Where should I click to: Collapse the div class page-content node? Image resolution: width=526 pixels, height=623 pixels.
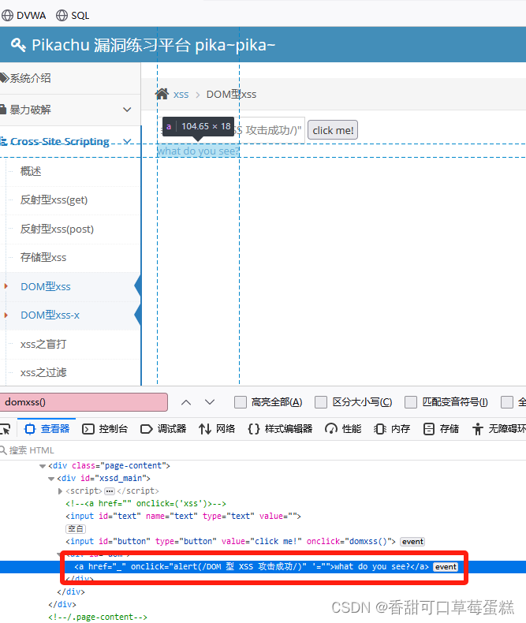pyautogui.click(x=43, y=466)
